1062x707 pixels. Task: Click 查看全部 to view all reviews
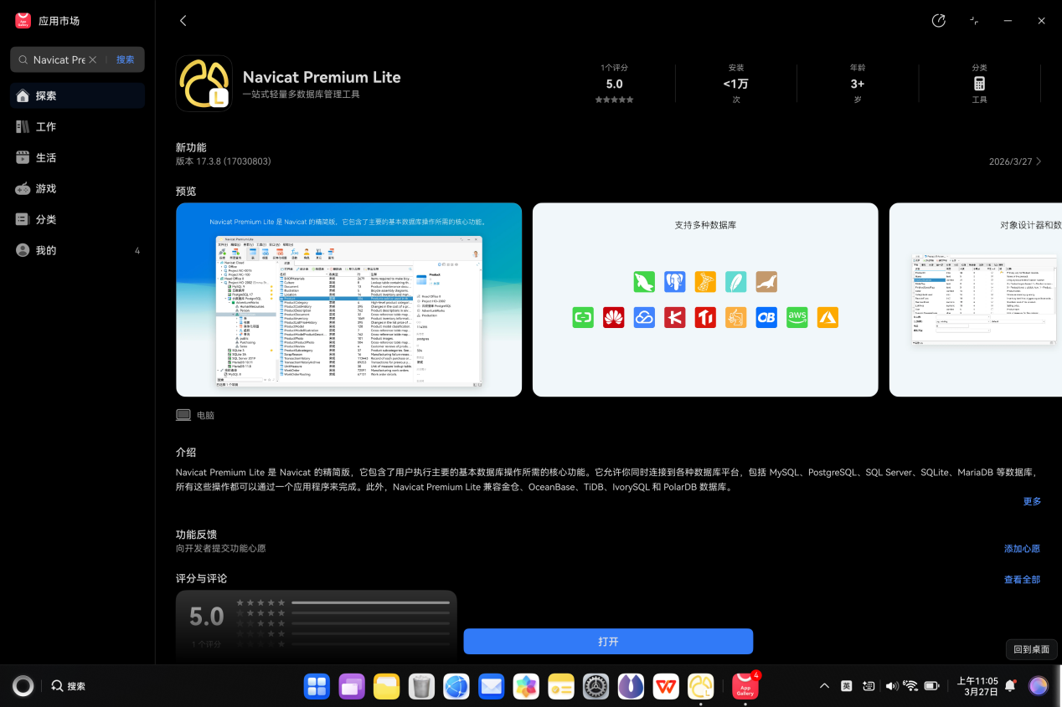click(1022, 578)
